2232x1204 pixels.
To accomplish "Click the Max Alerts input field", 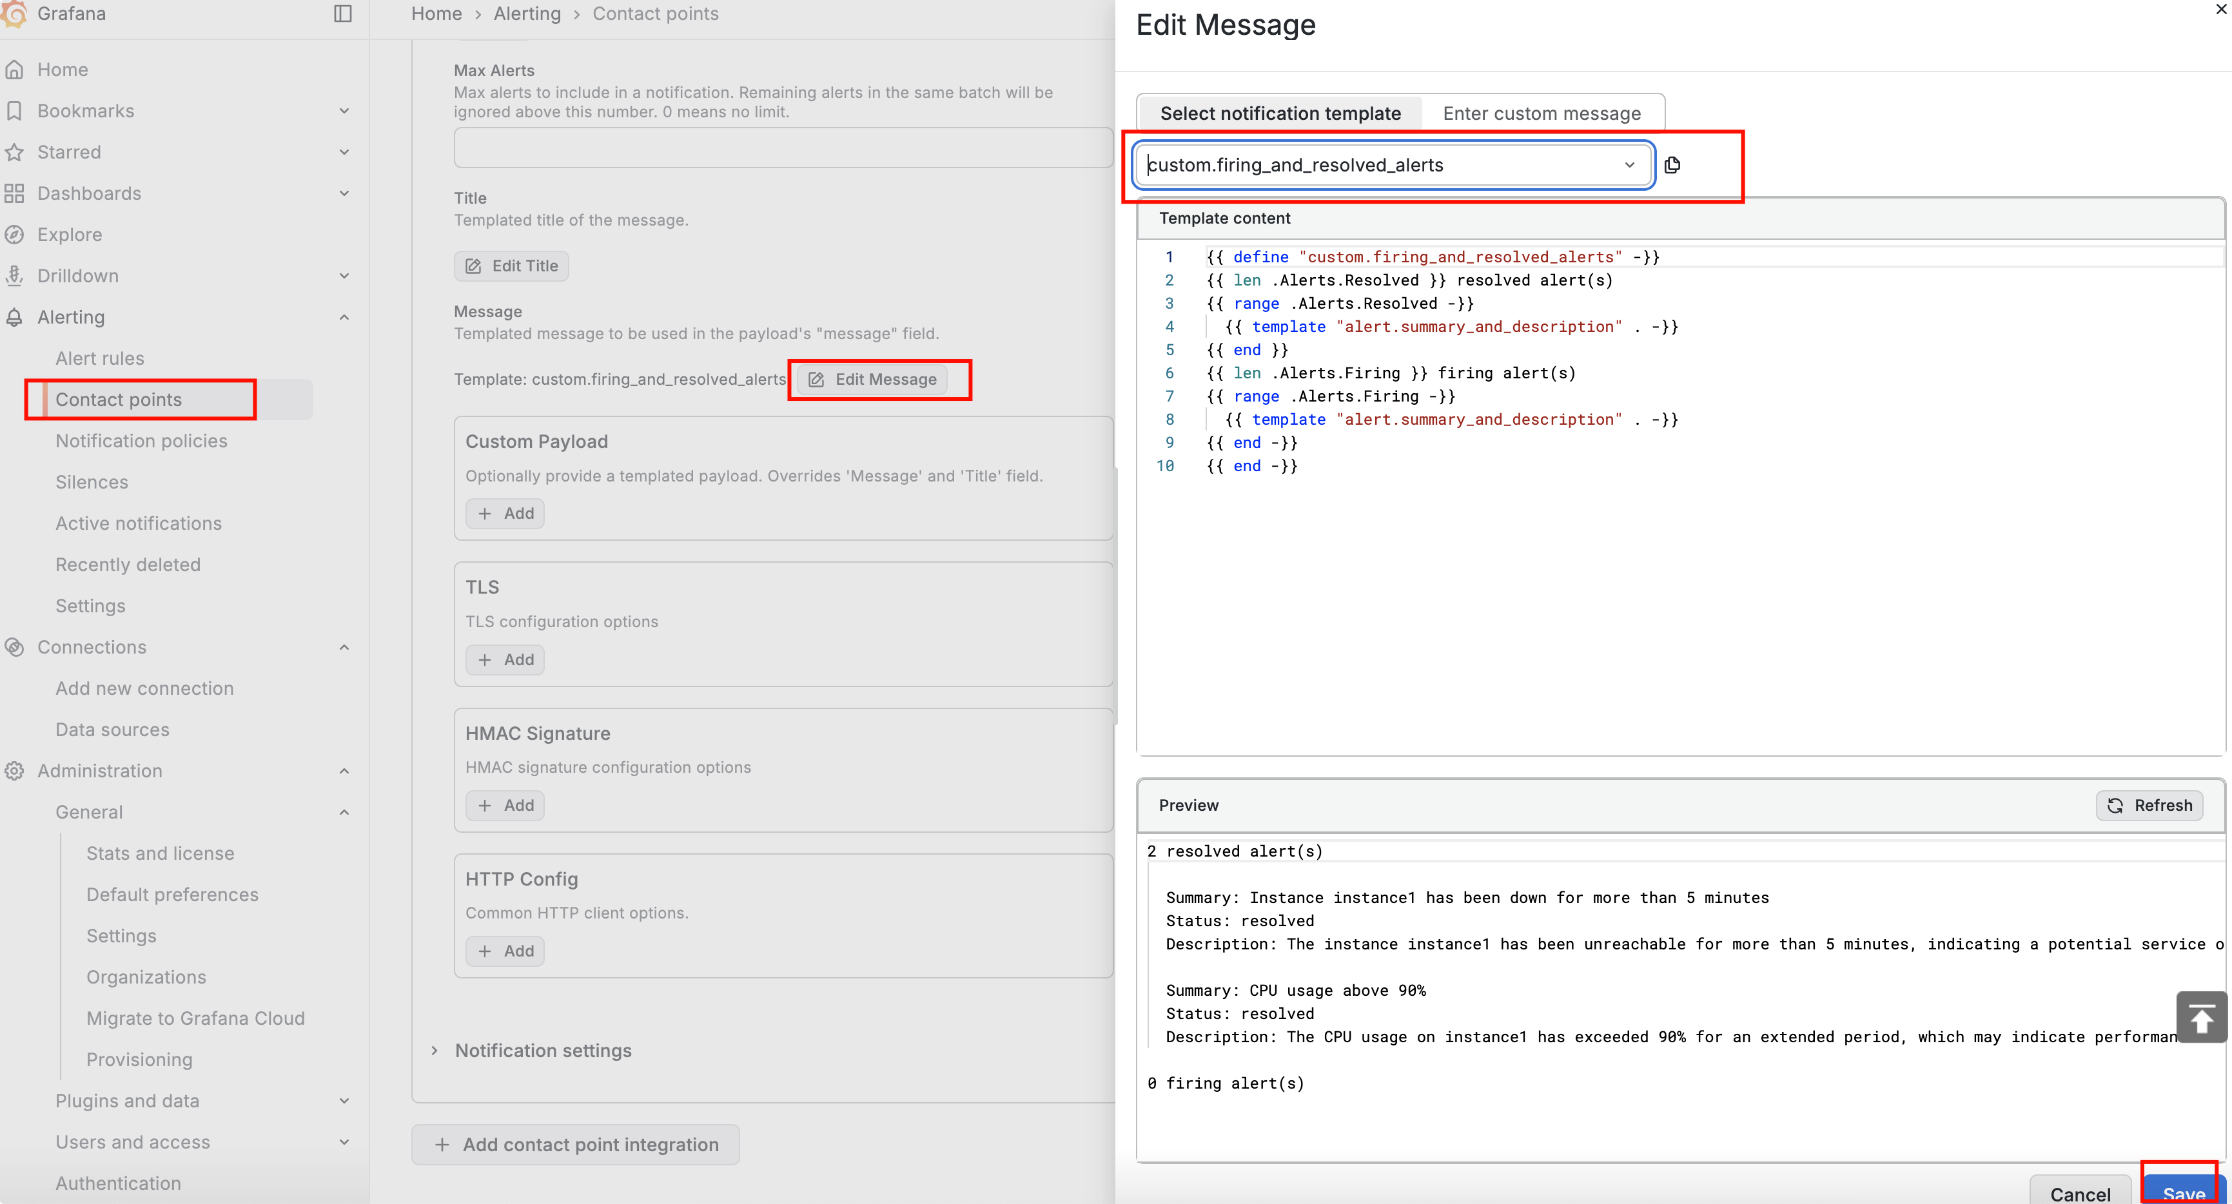I will coord(783,148).
